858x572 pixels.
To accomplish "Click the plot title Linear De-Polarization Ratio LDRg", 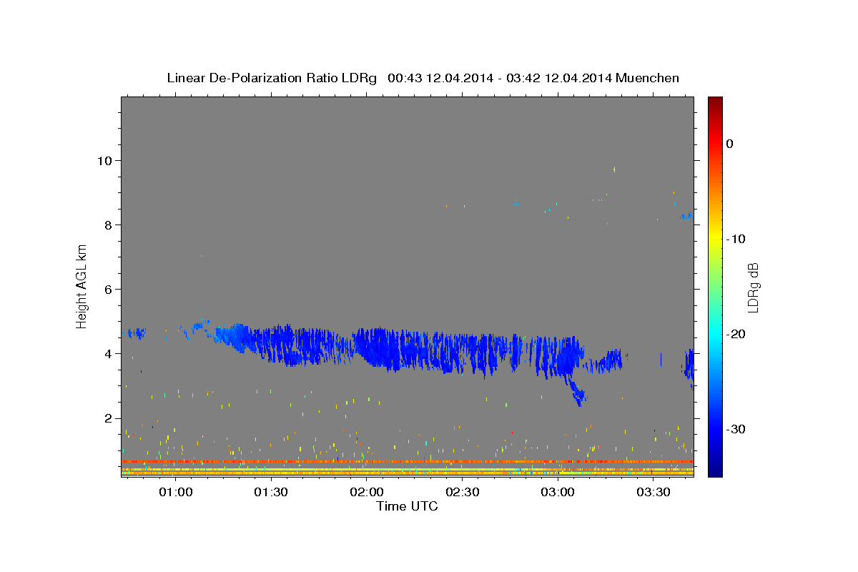I will [x=271, y=78].
